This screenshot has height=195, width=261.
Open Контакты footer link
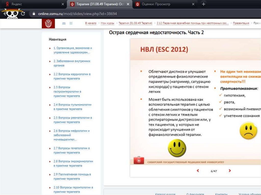[221, 194]
